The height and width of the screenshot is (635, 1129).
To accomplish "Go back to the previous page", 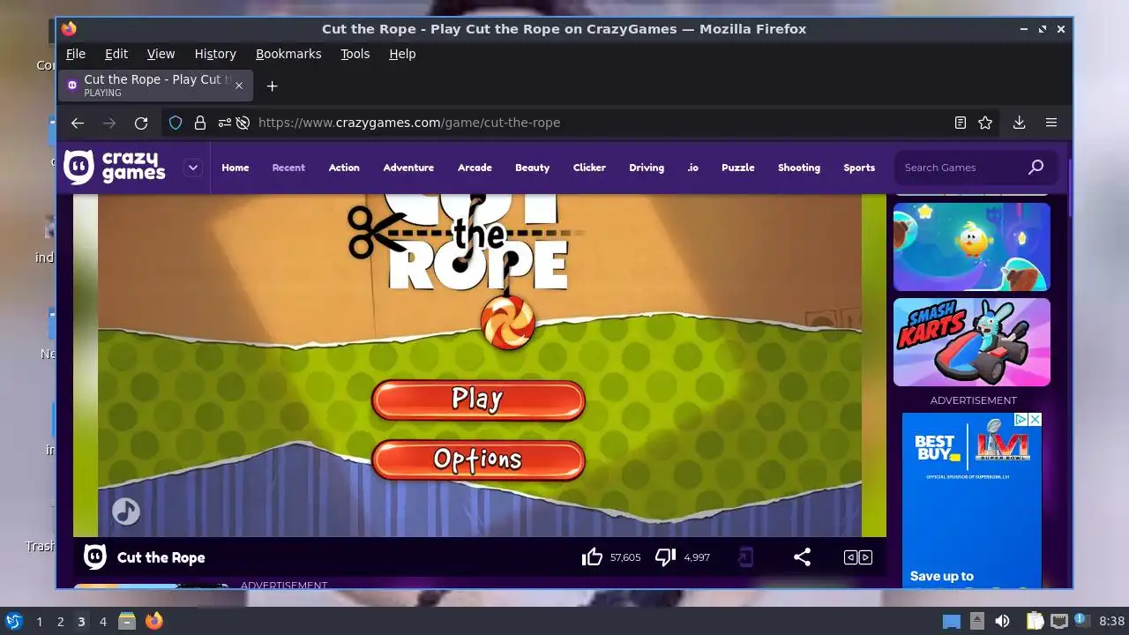I will point(78,123).
